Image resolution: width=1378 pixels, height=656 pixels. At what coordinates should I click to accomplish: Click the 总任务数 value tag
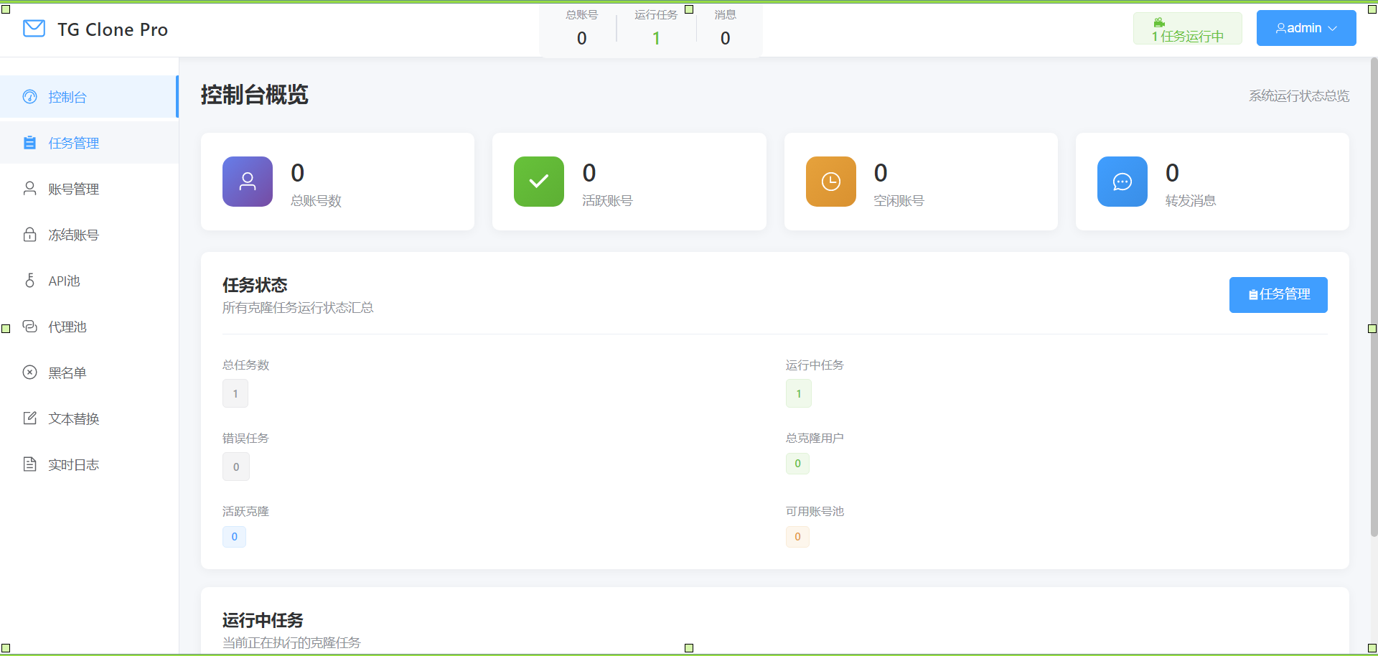coord(235,393)
